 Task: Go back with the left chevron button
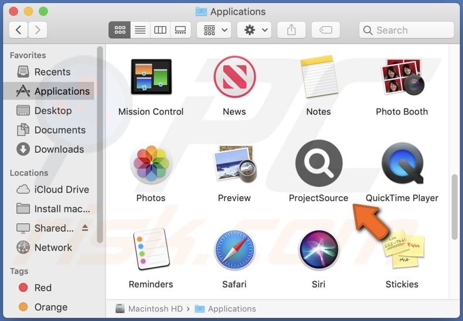[x=18, y=30]
